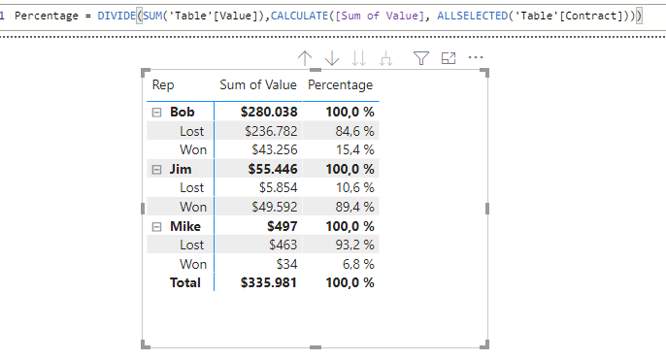This screenshot has height=360, width=666.
Task: Click the $55.446 value cell
Action: [x=273, y=170]
